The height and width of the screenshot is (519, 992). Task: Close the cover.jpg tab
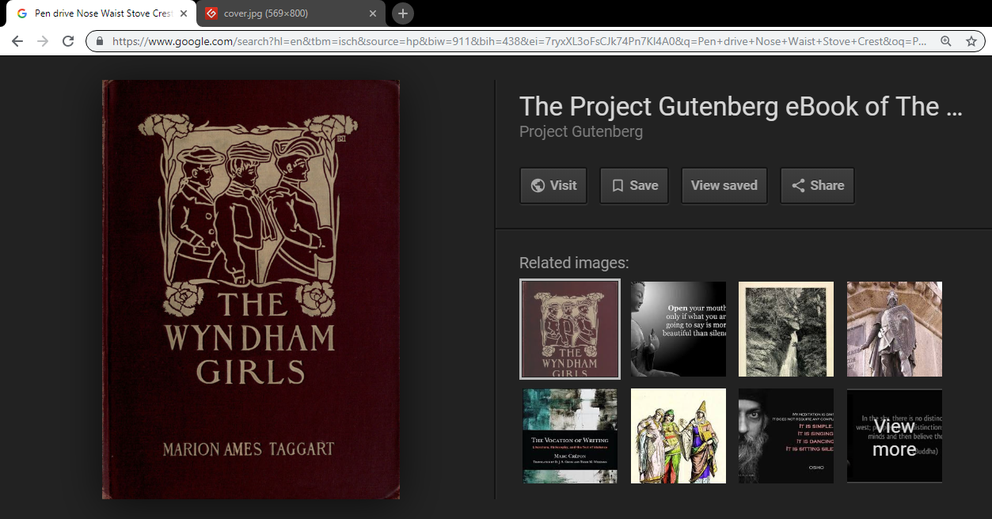point(373,13)
